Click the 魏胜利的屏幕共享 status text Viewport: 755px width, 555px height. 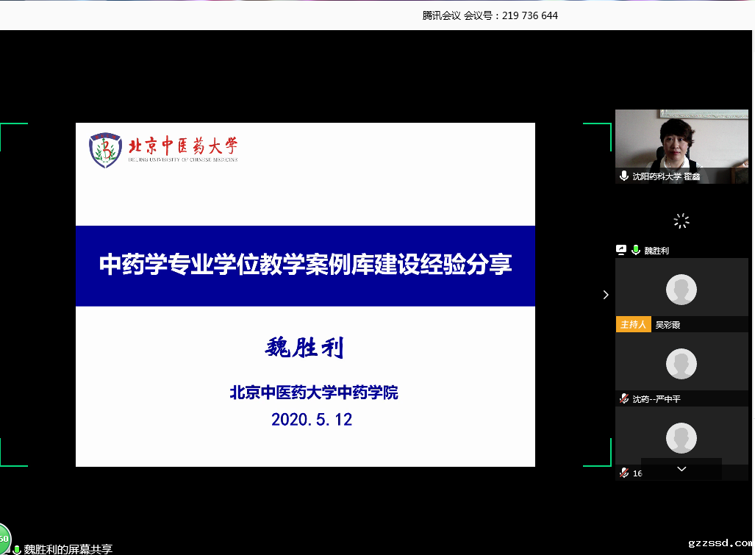[x=68, y=549]
